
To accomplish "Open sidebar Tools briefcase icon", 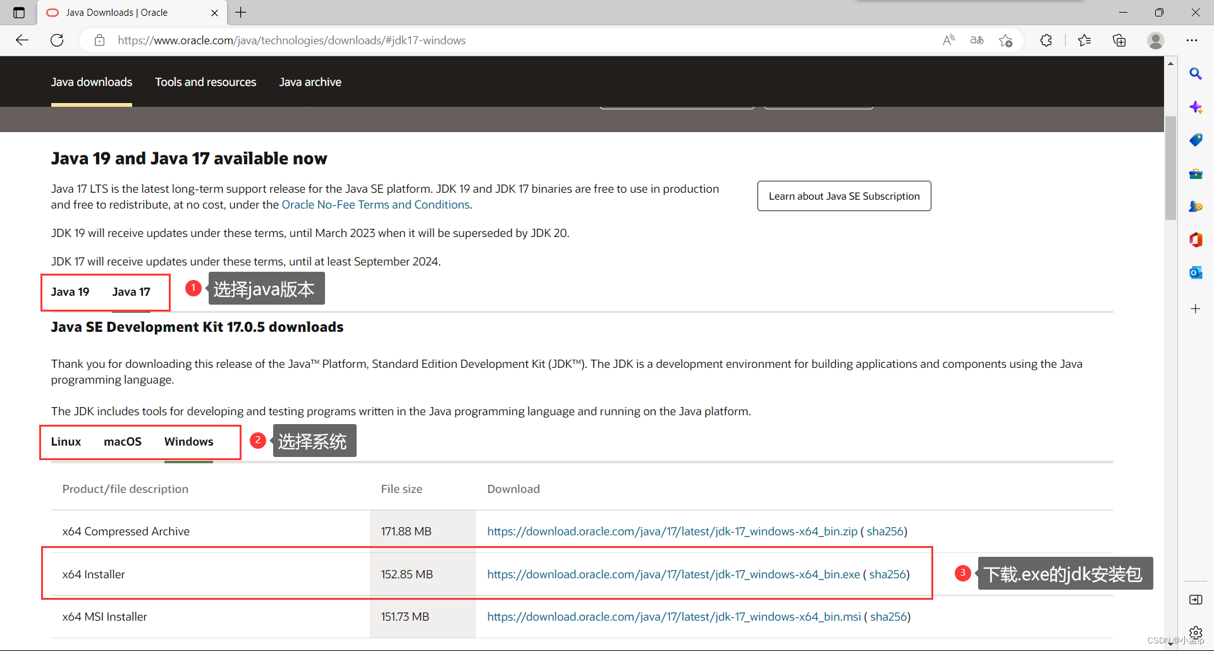I will point(1196,173).
